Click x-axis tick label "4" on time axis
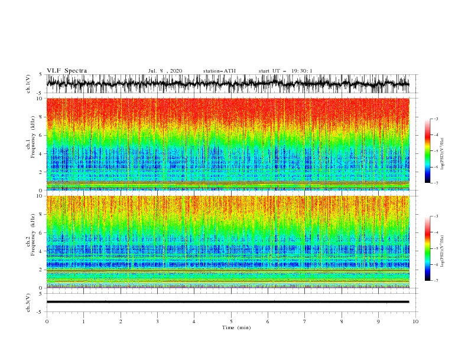Image resolution: width=468 pixels, height=361 pixels. (194, 321)
